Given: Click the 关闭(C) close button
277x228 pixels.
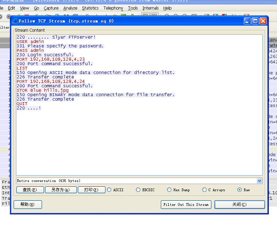Looking at the screenshot, I should pos(239,204).
